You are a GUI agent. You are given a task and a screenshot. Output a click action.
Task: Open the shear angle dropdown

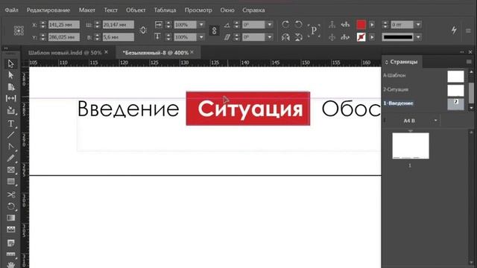(x=270, y=37)
